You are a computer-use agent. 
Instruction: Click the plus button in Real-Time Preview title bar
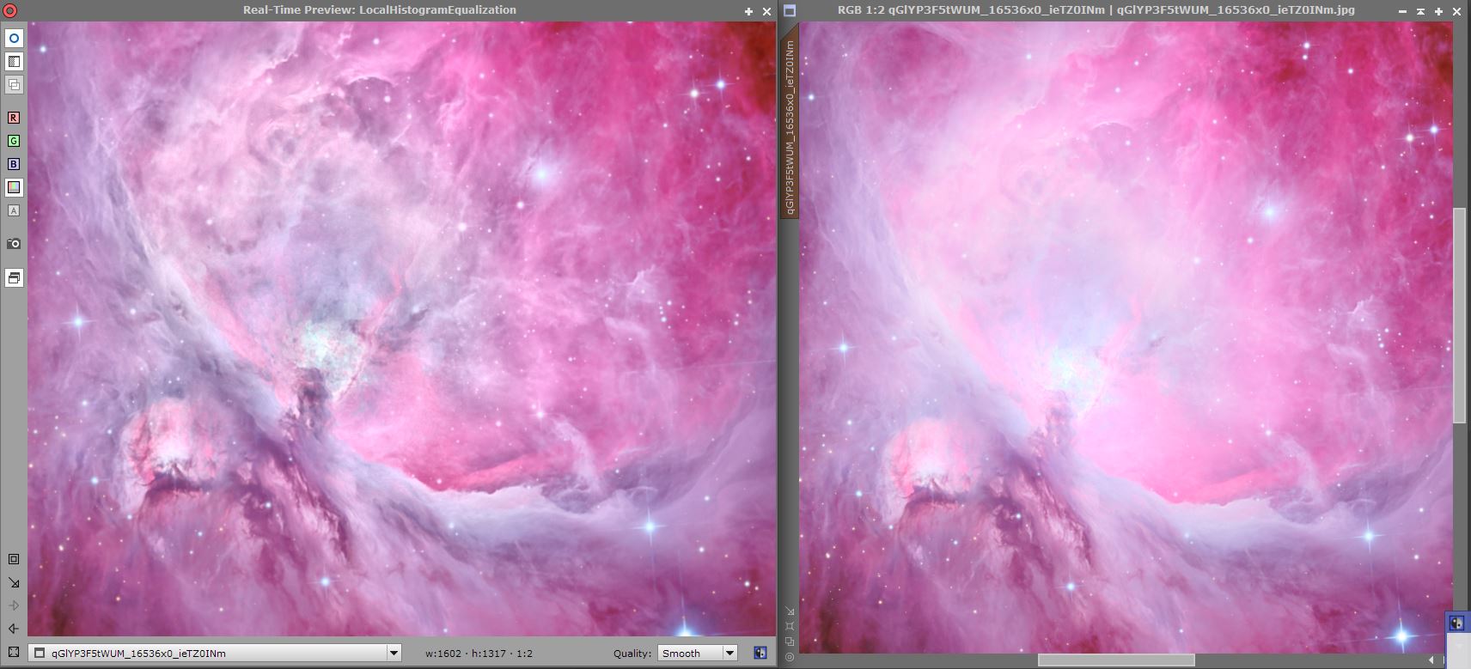pos(748,11)
